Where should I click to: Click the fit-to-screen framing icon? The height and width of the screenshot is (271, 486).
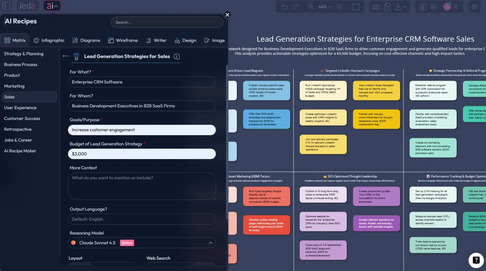356,6
